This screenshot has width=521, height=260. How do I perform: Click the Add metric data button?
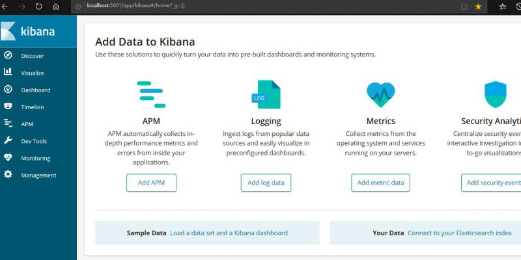click(x=380, y=183)
